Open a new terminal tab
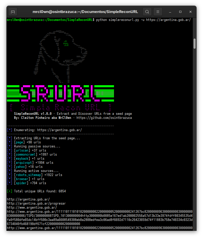 click(13, 12)
